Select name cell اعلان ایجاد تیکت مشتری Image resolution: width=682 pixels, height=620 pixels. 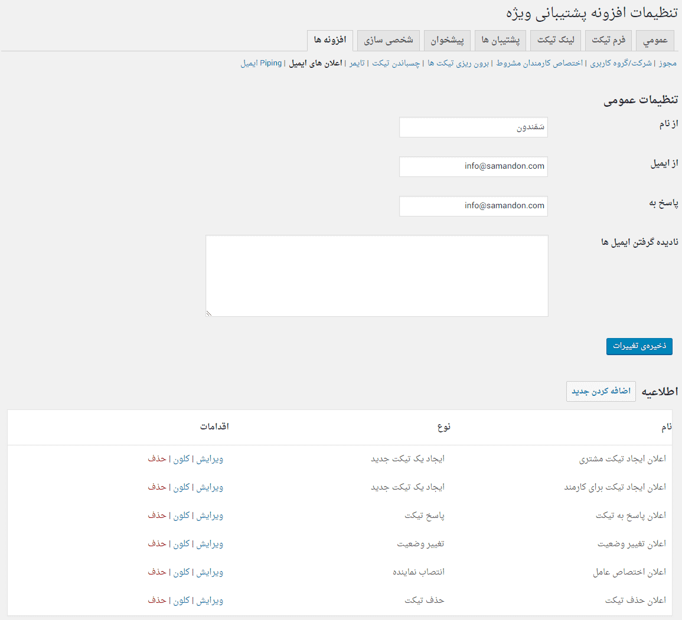point(622,459)
